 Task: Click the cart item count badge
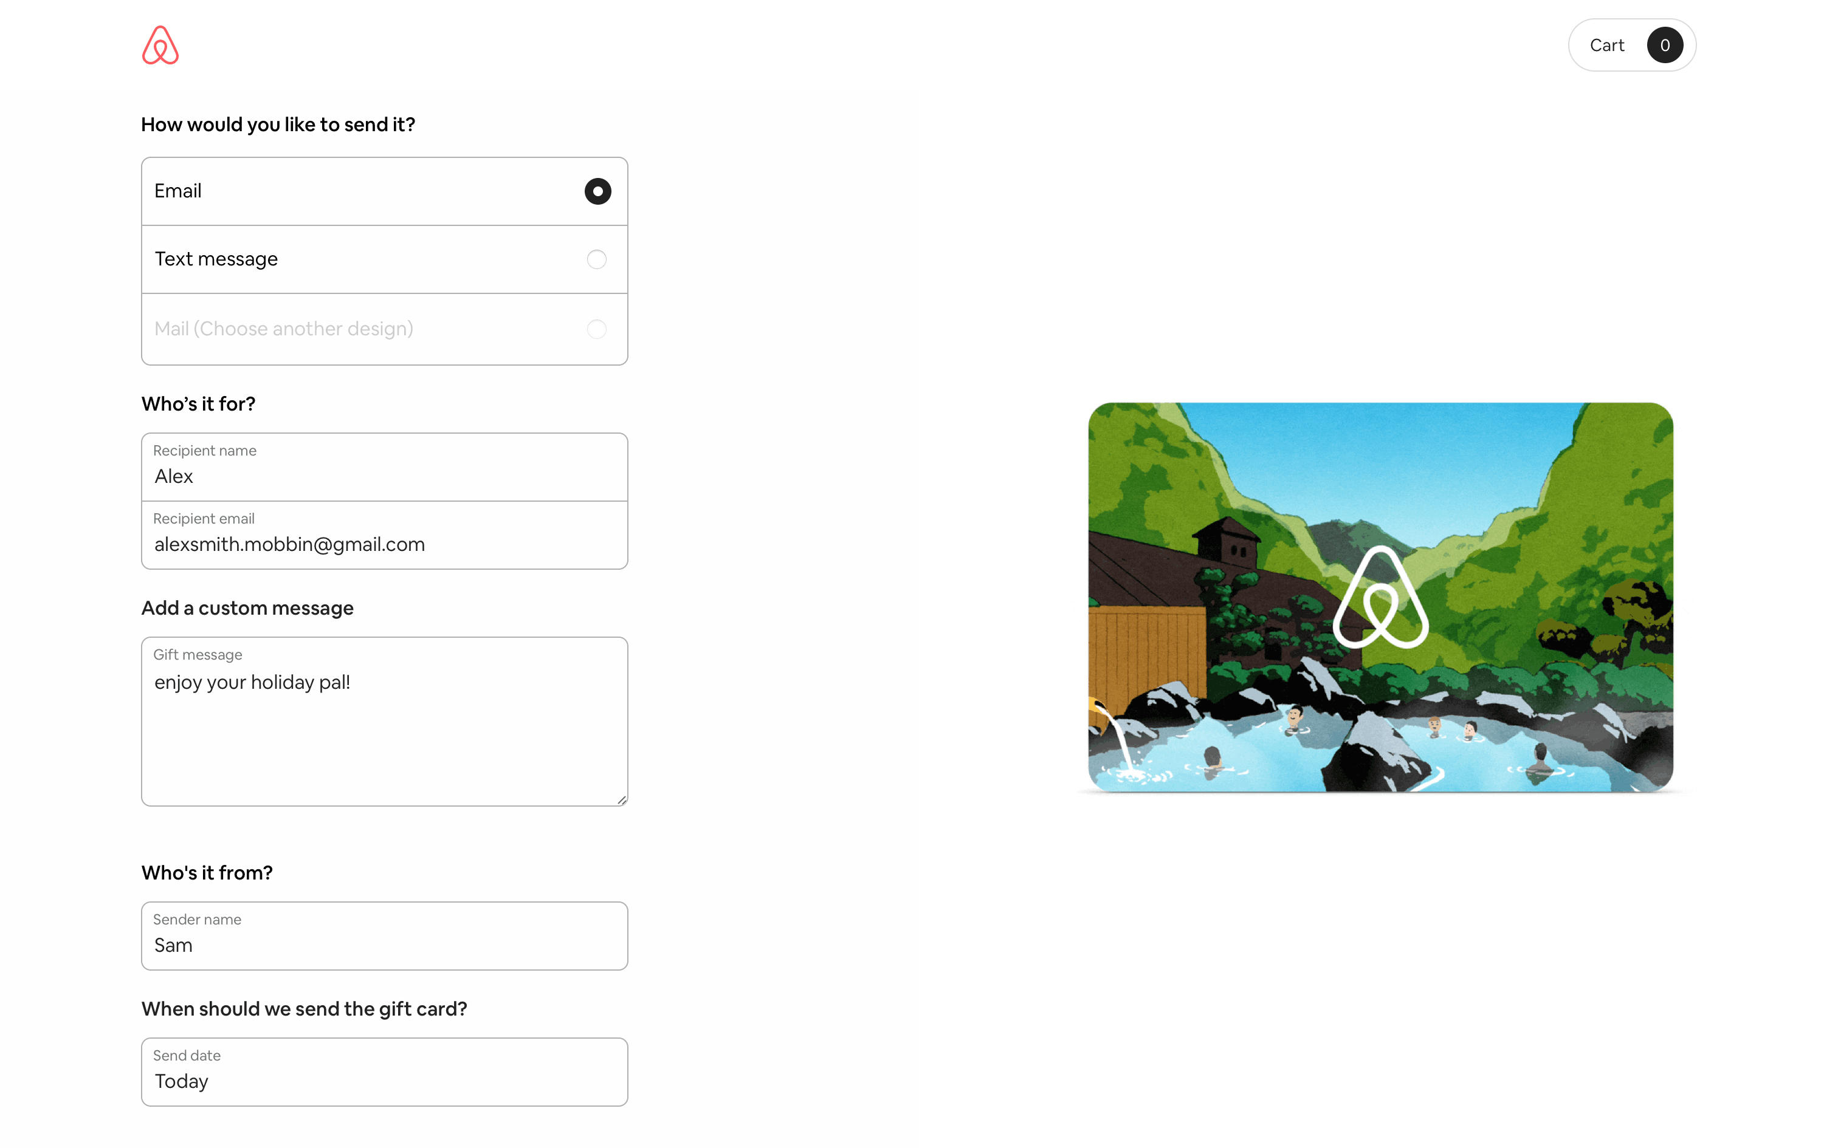(1664, 46)
